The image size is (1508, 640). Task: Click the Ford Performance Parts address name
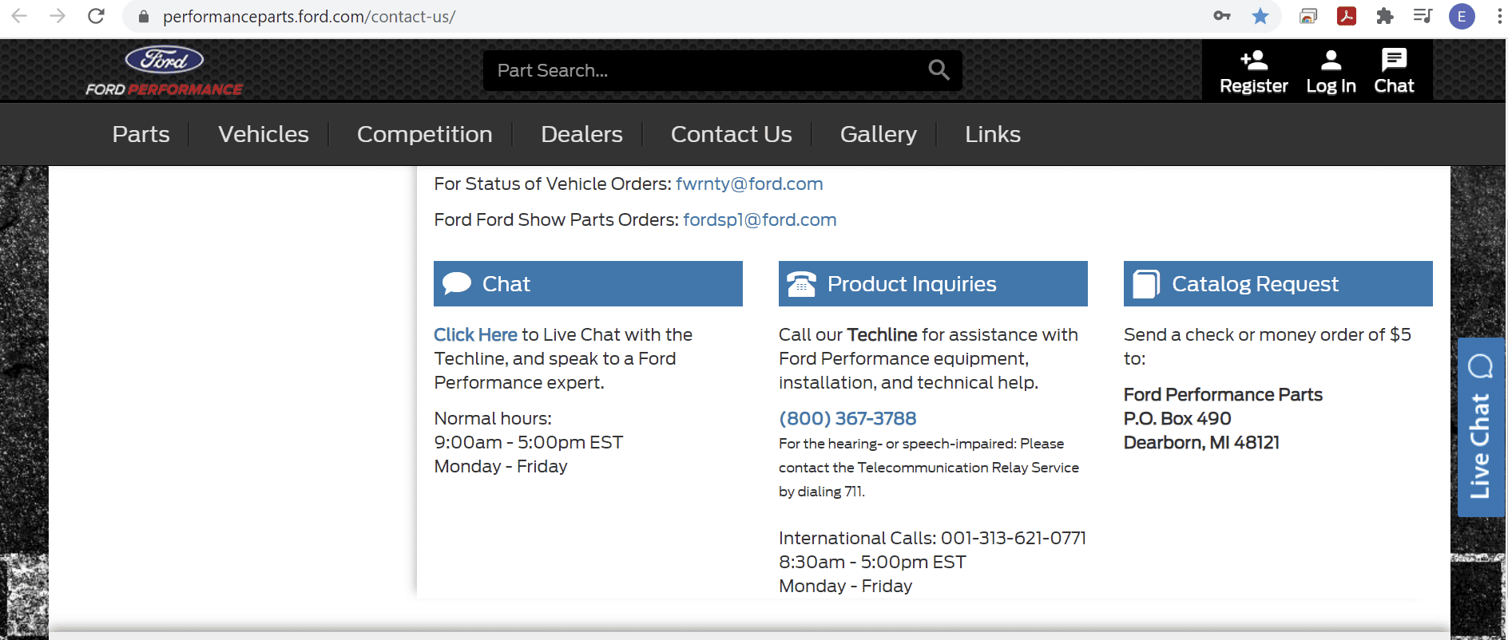(1223, 394)
